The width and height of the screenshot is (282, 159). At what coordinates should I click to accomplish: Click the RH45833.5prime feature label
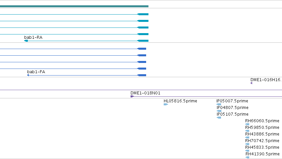point(262,147)
